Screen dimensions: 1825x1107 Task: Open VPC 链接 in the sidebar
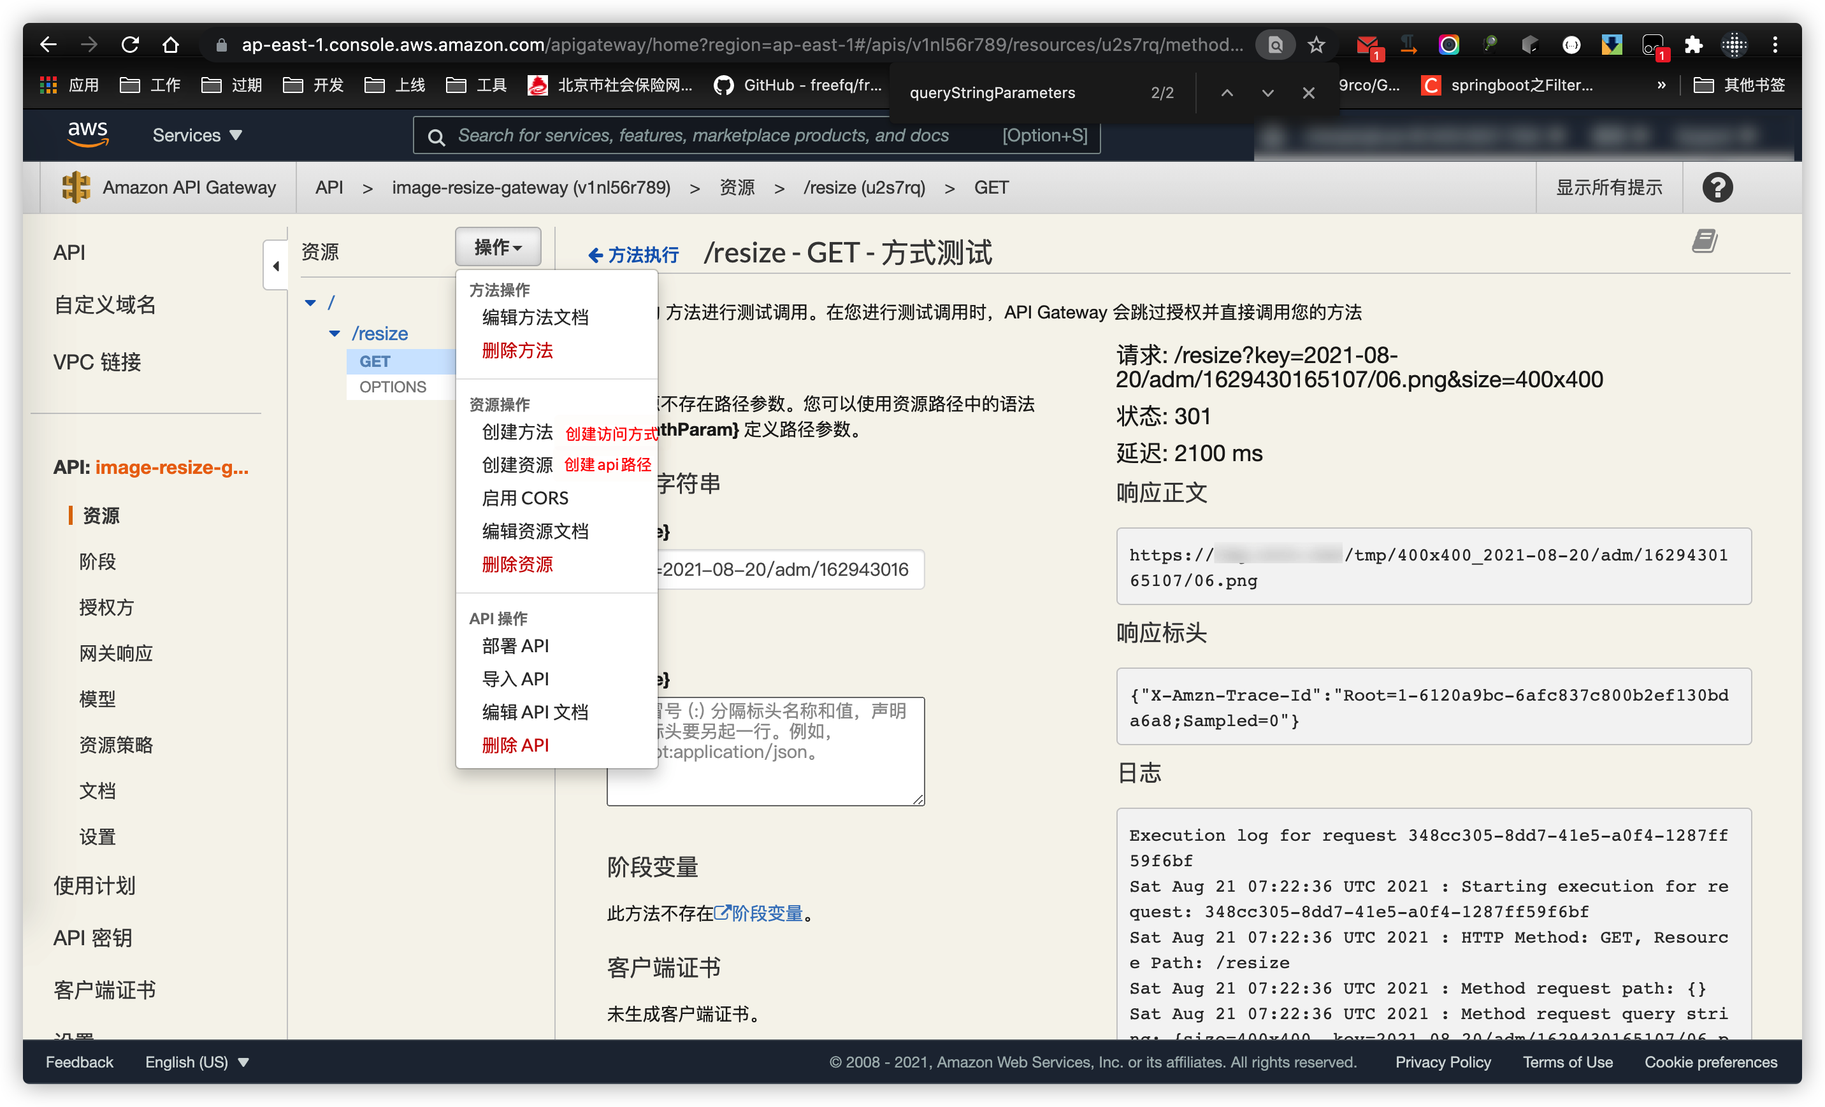96,362
